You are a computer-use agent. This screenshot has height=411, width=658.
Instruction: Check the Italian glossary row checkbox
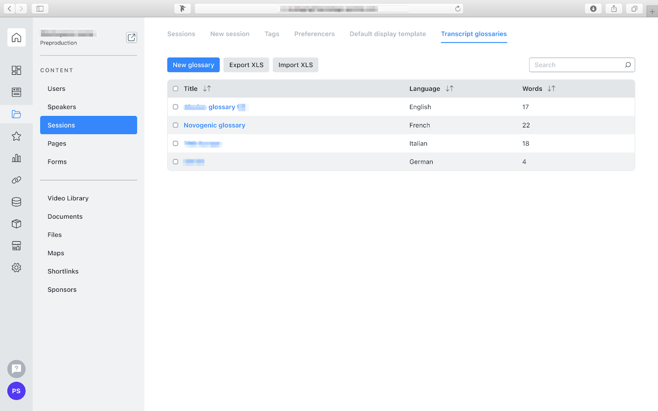(x=176, y=143)
